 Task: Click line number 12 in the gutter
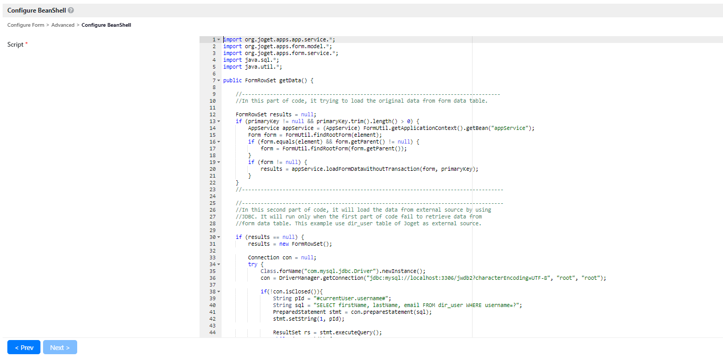point(212,115)
